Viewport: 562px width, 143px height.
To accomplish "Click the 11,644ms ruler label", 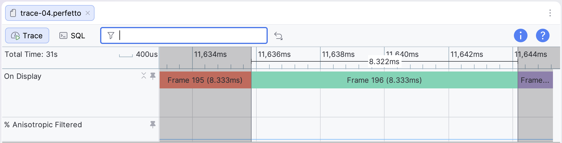I will (x=531, y=54).
